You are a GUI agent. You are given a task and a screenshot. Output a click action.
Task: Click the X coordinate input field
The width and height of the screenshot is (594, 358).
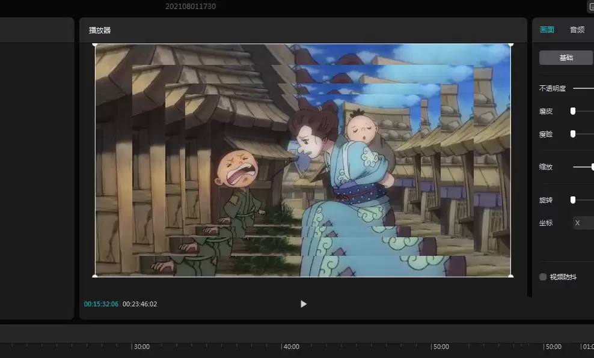tap(581, 222)
